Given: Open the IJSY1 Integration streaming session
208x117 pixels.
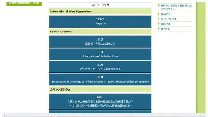Looking at the screenshot, I should click(100, 21).
